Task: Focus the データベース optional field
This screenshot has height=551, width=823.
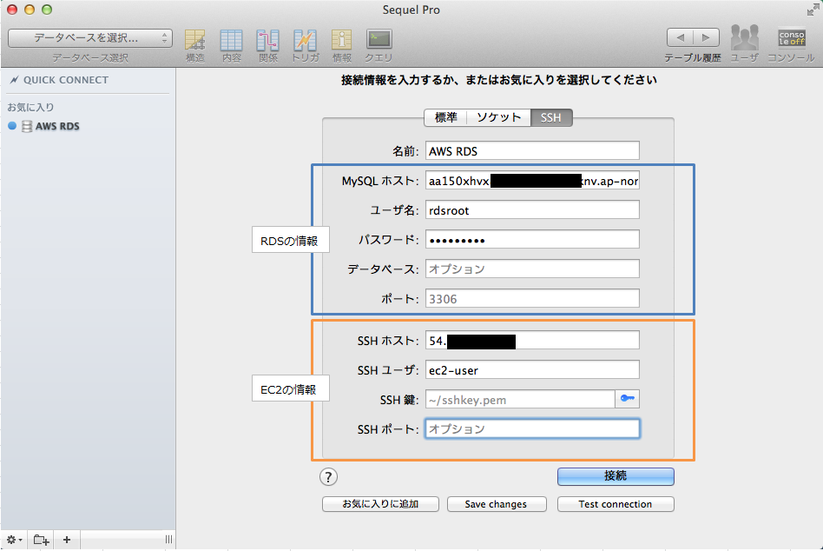Action: click(x=532, y=269)
